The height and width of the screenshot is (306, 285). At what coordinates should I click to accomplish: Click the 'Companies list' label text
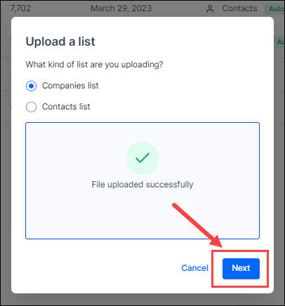pyautogui.click(x=70, y=86)
